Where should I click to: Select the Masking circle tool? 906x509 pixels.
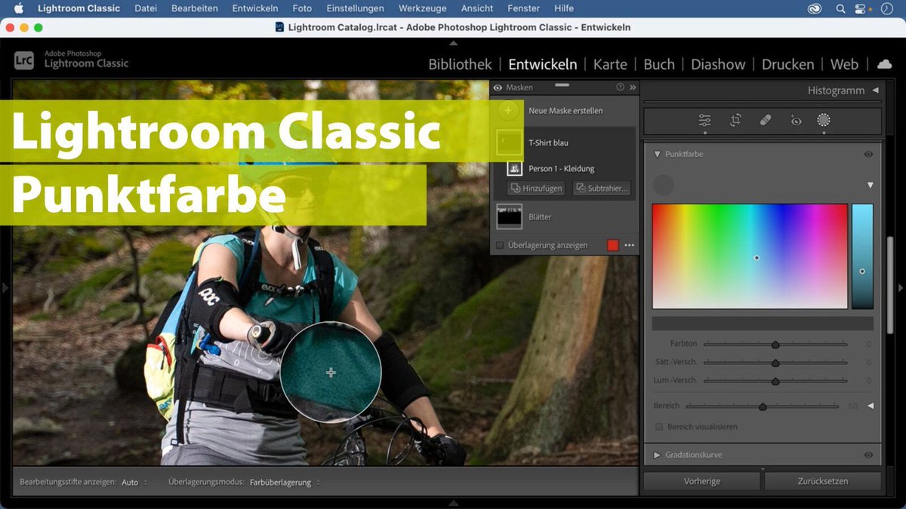coord(824,120)
